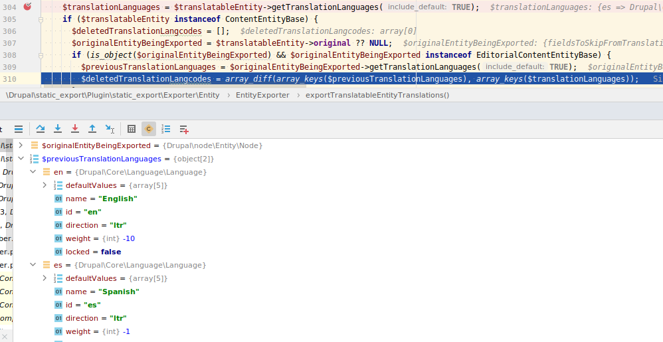Toggle the breakpoint on line 304

pyautogui.click(x=27, y=7)
